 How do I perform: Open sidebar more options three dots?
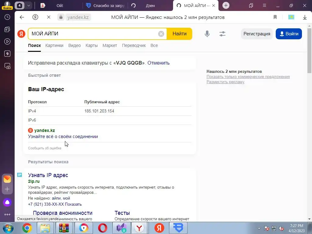coord(7,214)
